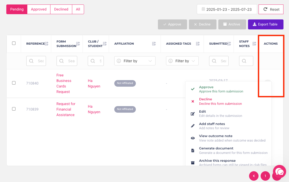The image size is (289, 182).
Task: Choose Decline from the actions menu
Action: pos(228,101)
